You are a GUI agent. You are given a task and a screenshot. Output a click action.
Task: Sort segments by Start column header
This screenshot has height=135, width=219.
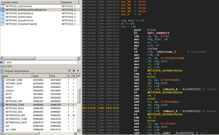[x=41, y=76]
